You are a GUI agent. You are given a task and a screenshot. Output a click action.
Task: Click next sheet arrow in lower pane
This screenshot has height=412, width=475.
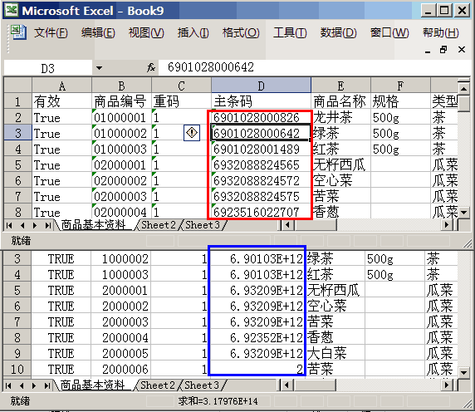pyautogui.click(x=35, y=385)
